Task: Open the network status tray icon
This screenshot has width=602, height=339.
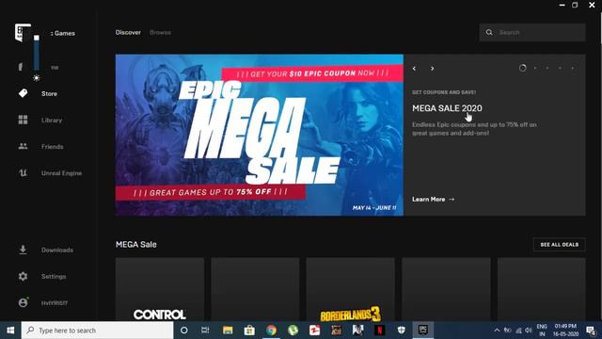Action: [518, 331]
